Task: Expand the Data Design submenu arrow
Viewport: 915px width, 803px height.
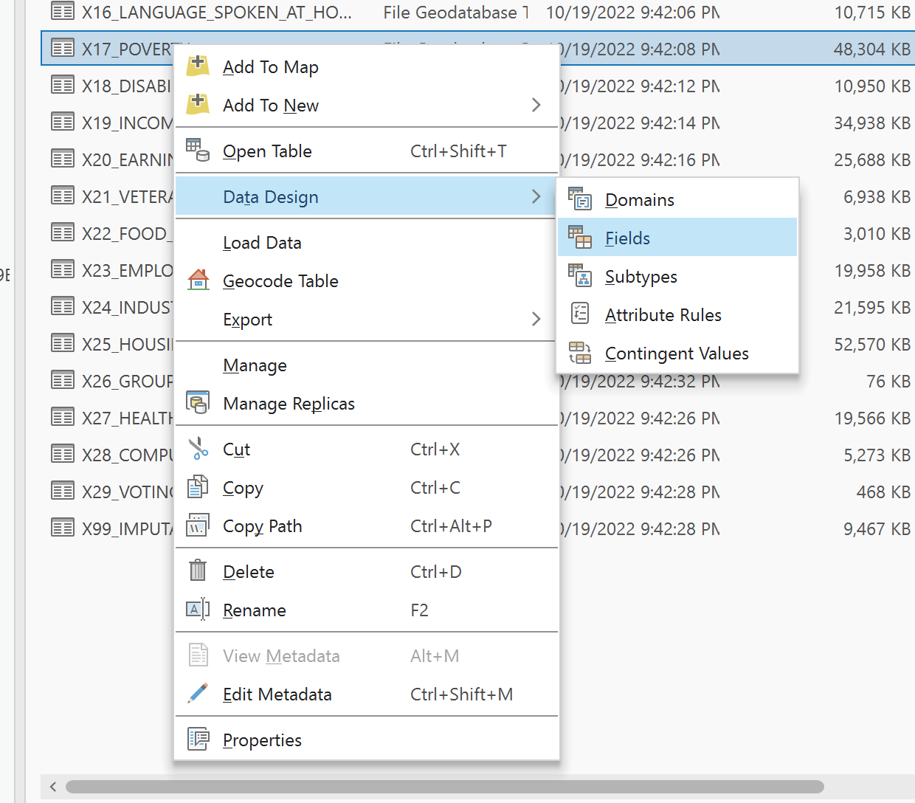Action: pos(536,197)
